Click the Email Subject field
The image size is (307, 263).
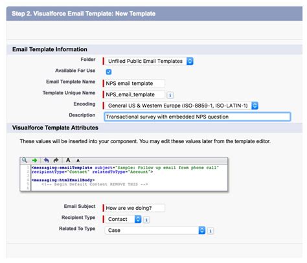[x=135, y=208]
